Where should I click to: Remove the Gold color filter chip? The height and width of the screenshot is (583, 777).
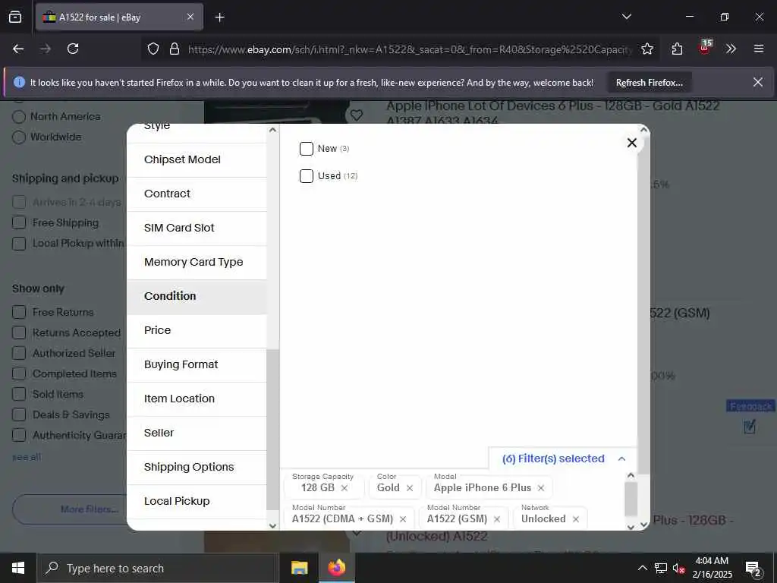click(x=410, y=488)
